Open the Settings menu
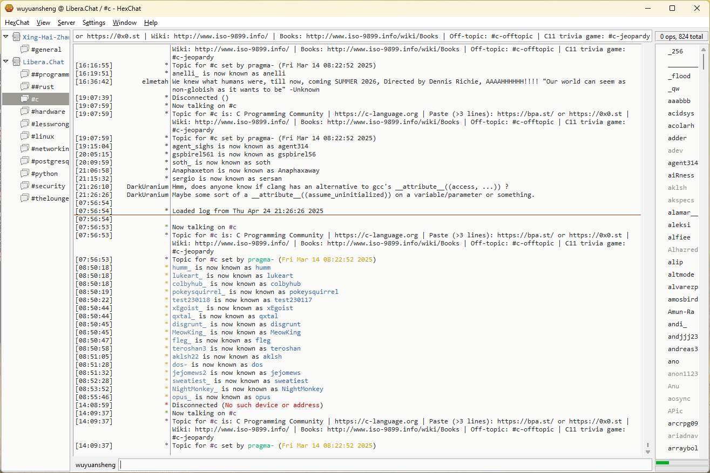Viewport: 710px width, 473px height. tap(94, 23)
